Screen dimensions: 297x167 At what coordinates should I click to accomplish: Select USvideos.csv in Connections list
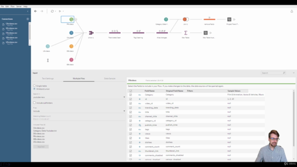(12, 43)
